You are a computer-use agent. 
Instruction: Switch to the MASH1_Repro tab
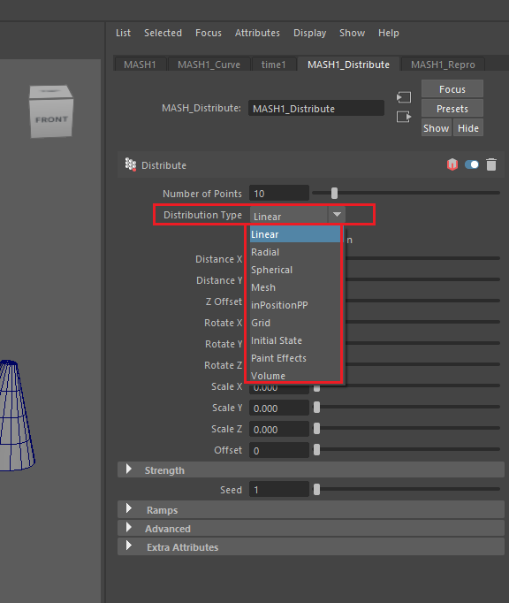(443, 65)
